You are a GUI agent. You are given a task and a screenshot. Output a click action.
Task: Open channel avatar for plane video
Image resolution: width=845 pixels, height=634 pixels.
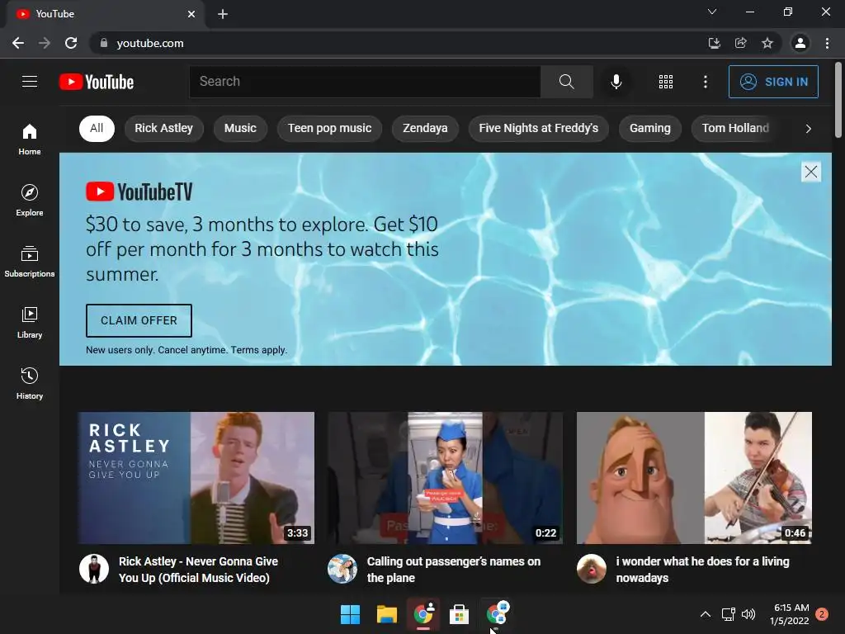(x=342, y=569)
